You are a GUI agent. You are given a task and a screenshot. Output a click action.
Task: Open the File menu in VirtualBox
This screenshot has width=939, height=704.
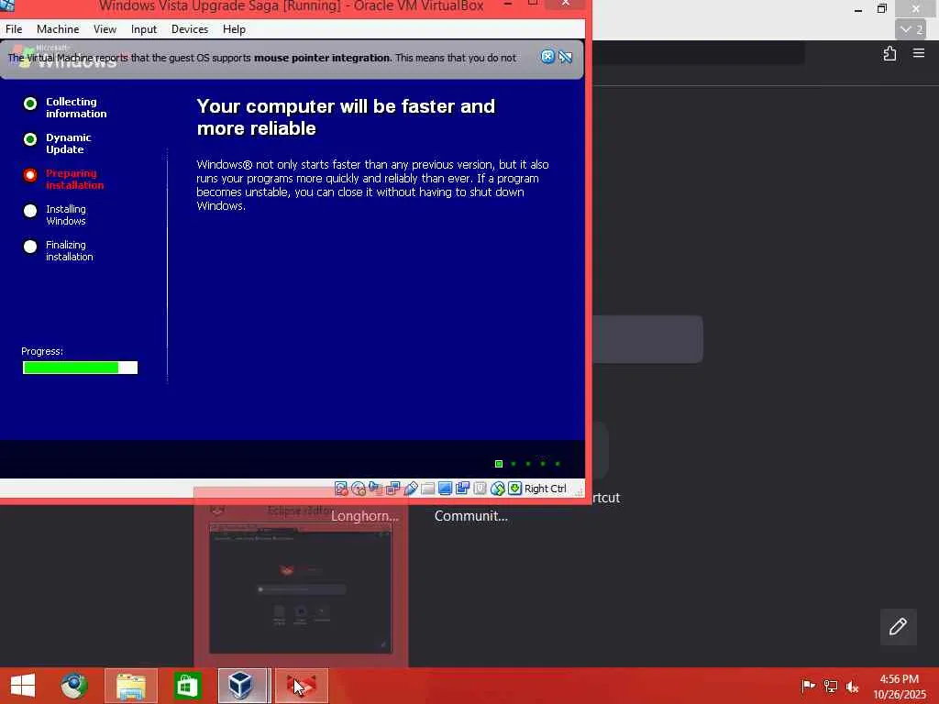[14, 29]
